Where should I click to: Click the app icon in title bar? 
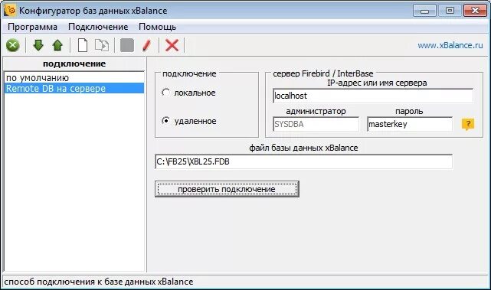click(10, 10)
